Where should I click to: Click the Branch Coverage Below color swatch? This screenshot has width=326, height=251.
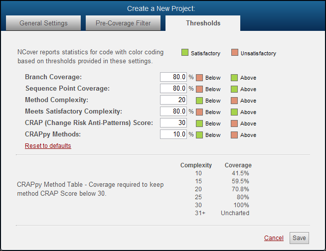[x=199, y=78]
